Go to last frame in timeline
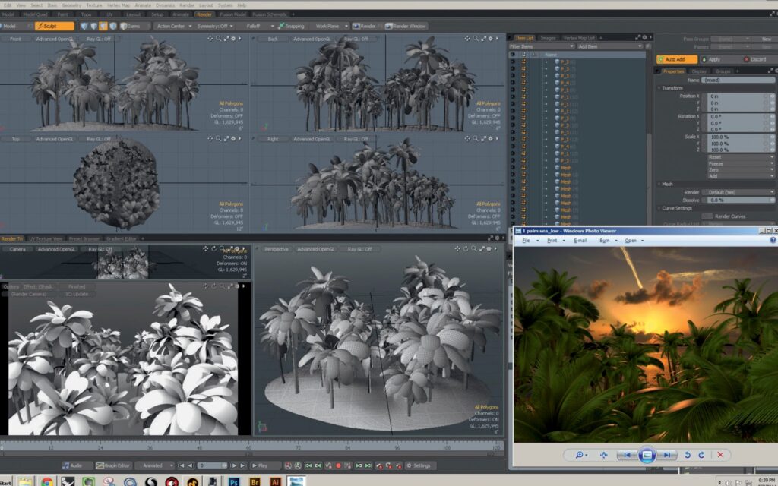Screen dimensions: 778x486 (242, 465)
